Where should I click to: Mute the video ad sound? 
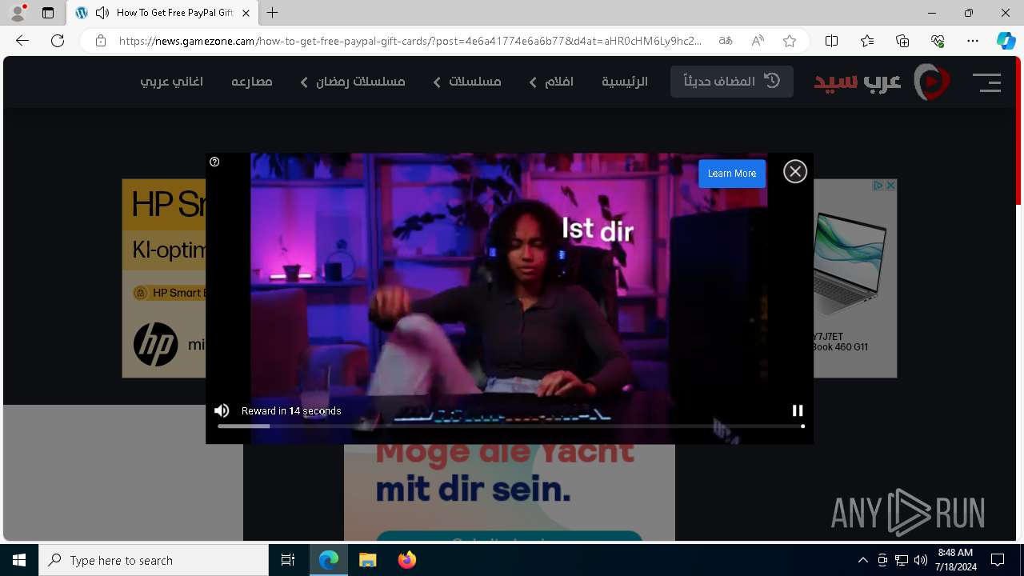pos(222,410)
